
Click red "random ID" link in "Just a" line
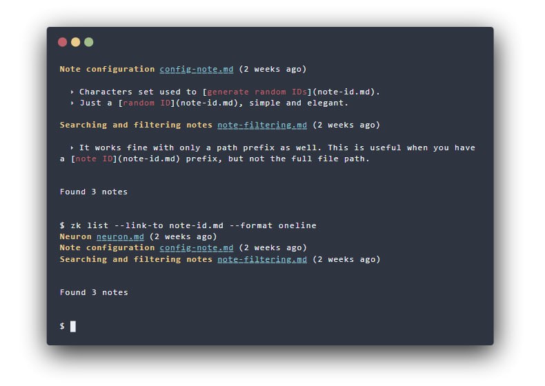click(x=147, y=103)
